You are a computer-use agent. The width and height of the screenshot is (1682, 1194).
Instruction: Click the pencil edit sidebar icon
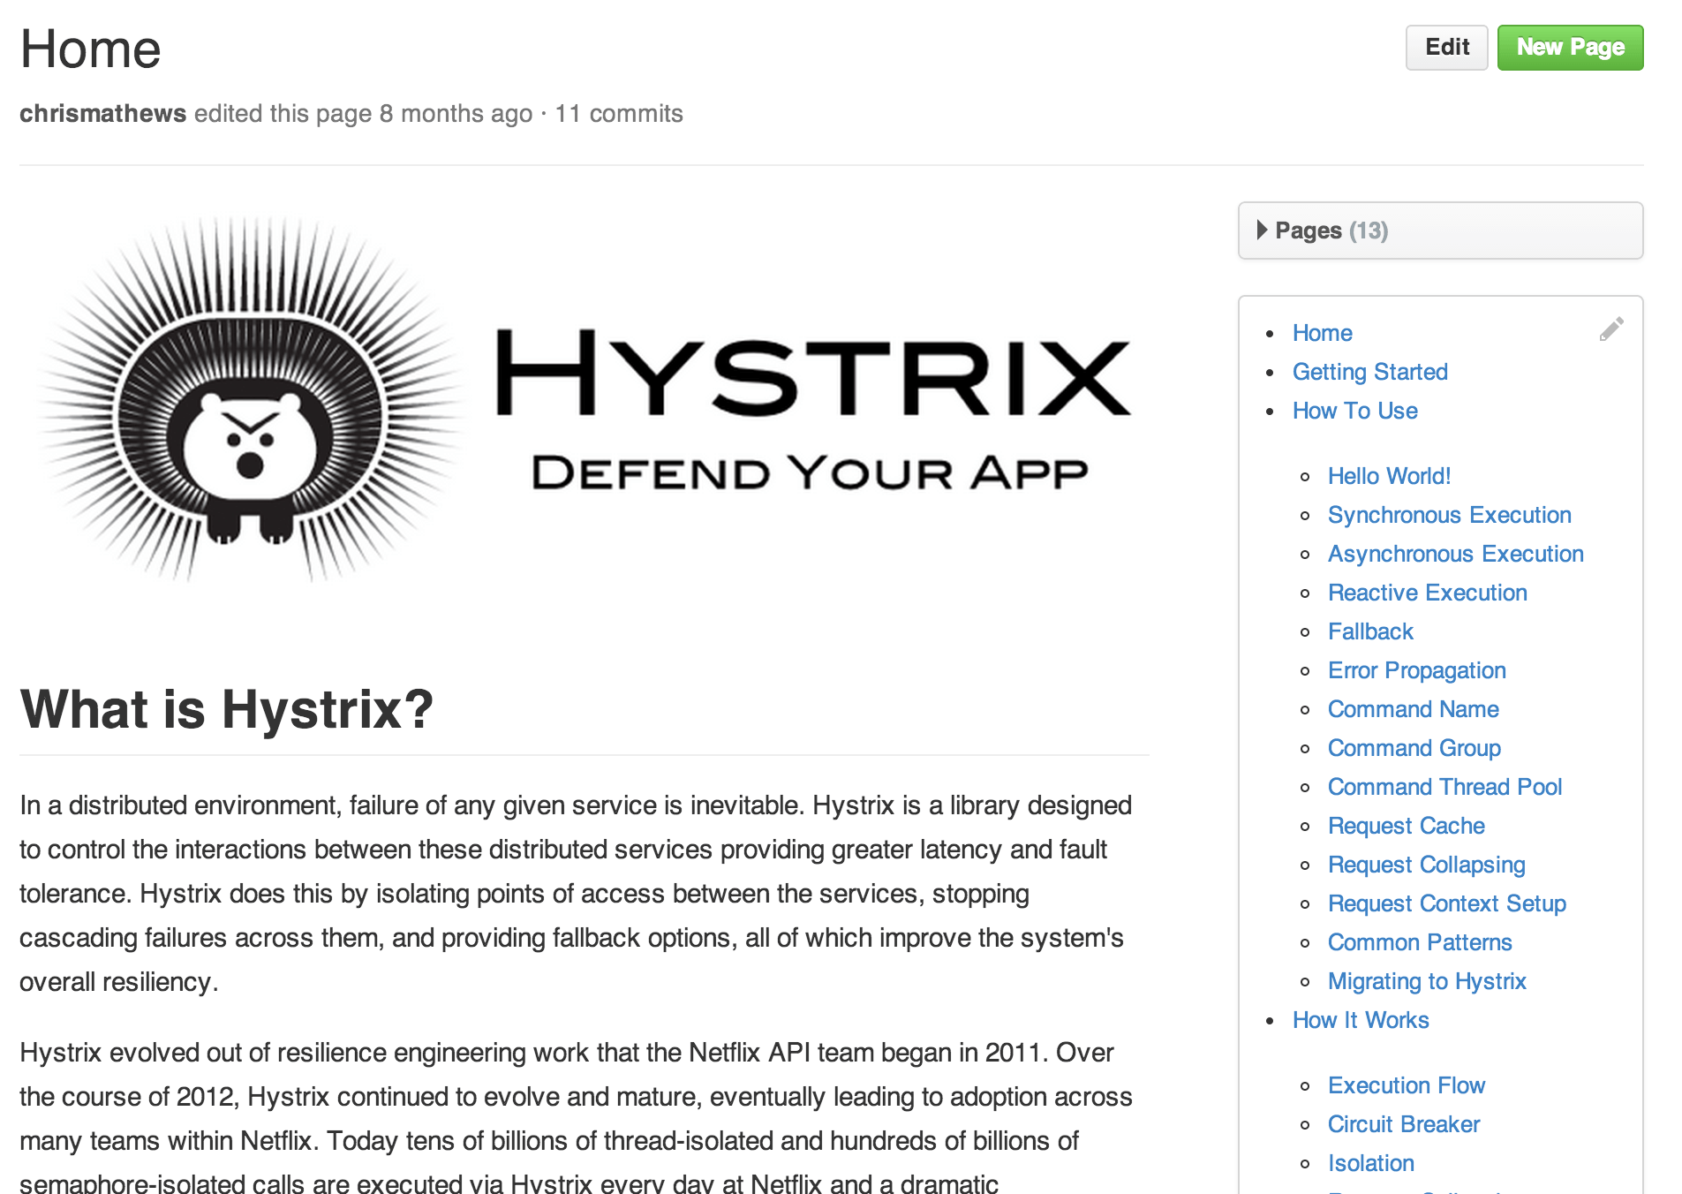[x=1611, y=329]
